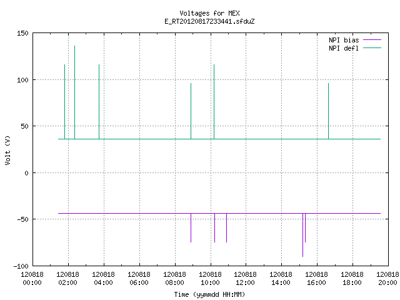
Task: Click the y-axis tick label 0
Action: 26,173
